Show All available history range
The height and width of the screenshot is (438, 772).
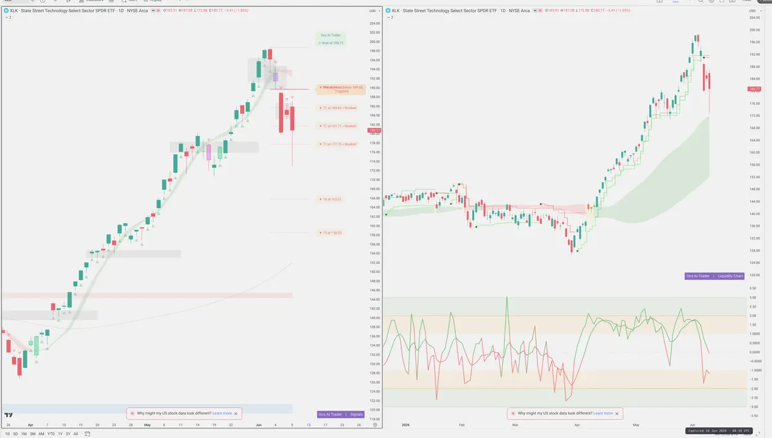point(76,434)
